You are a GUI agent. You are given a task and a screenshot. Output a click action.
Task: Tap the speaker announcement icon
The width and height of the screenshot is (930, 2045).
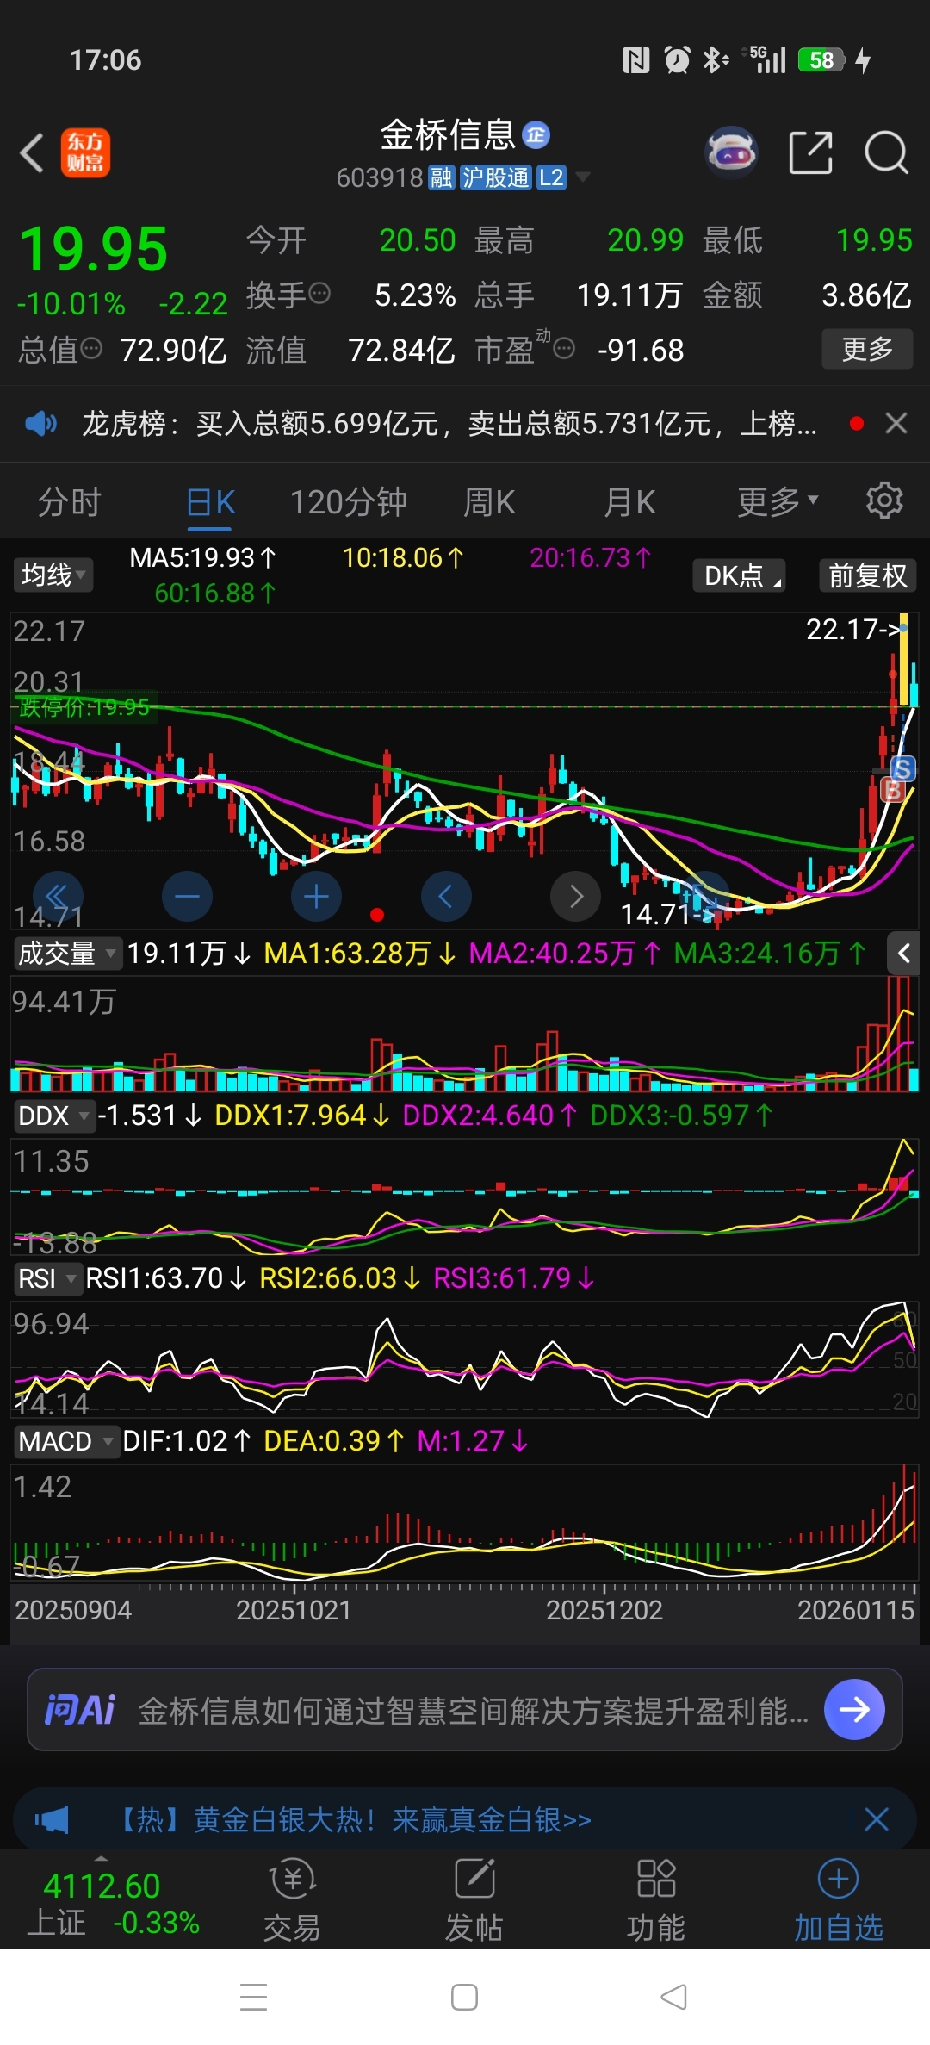pyautogui.click(x=40, y=423)
